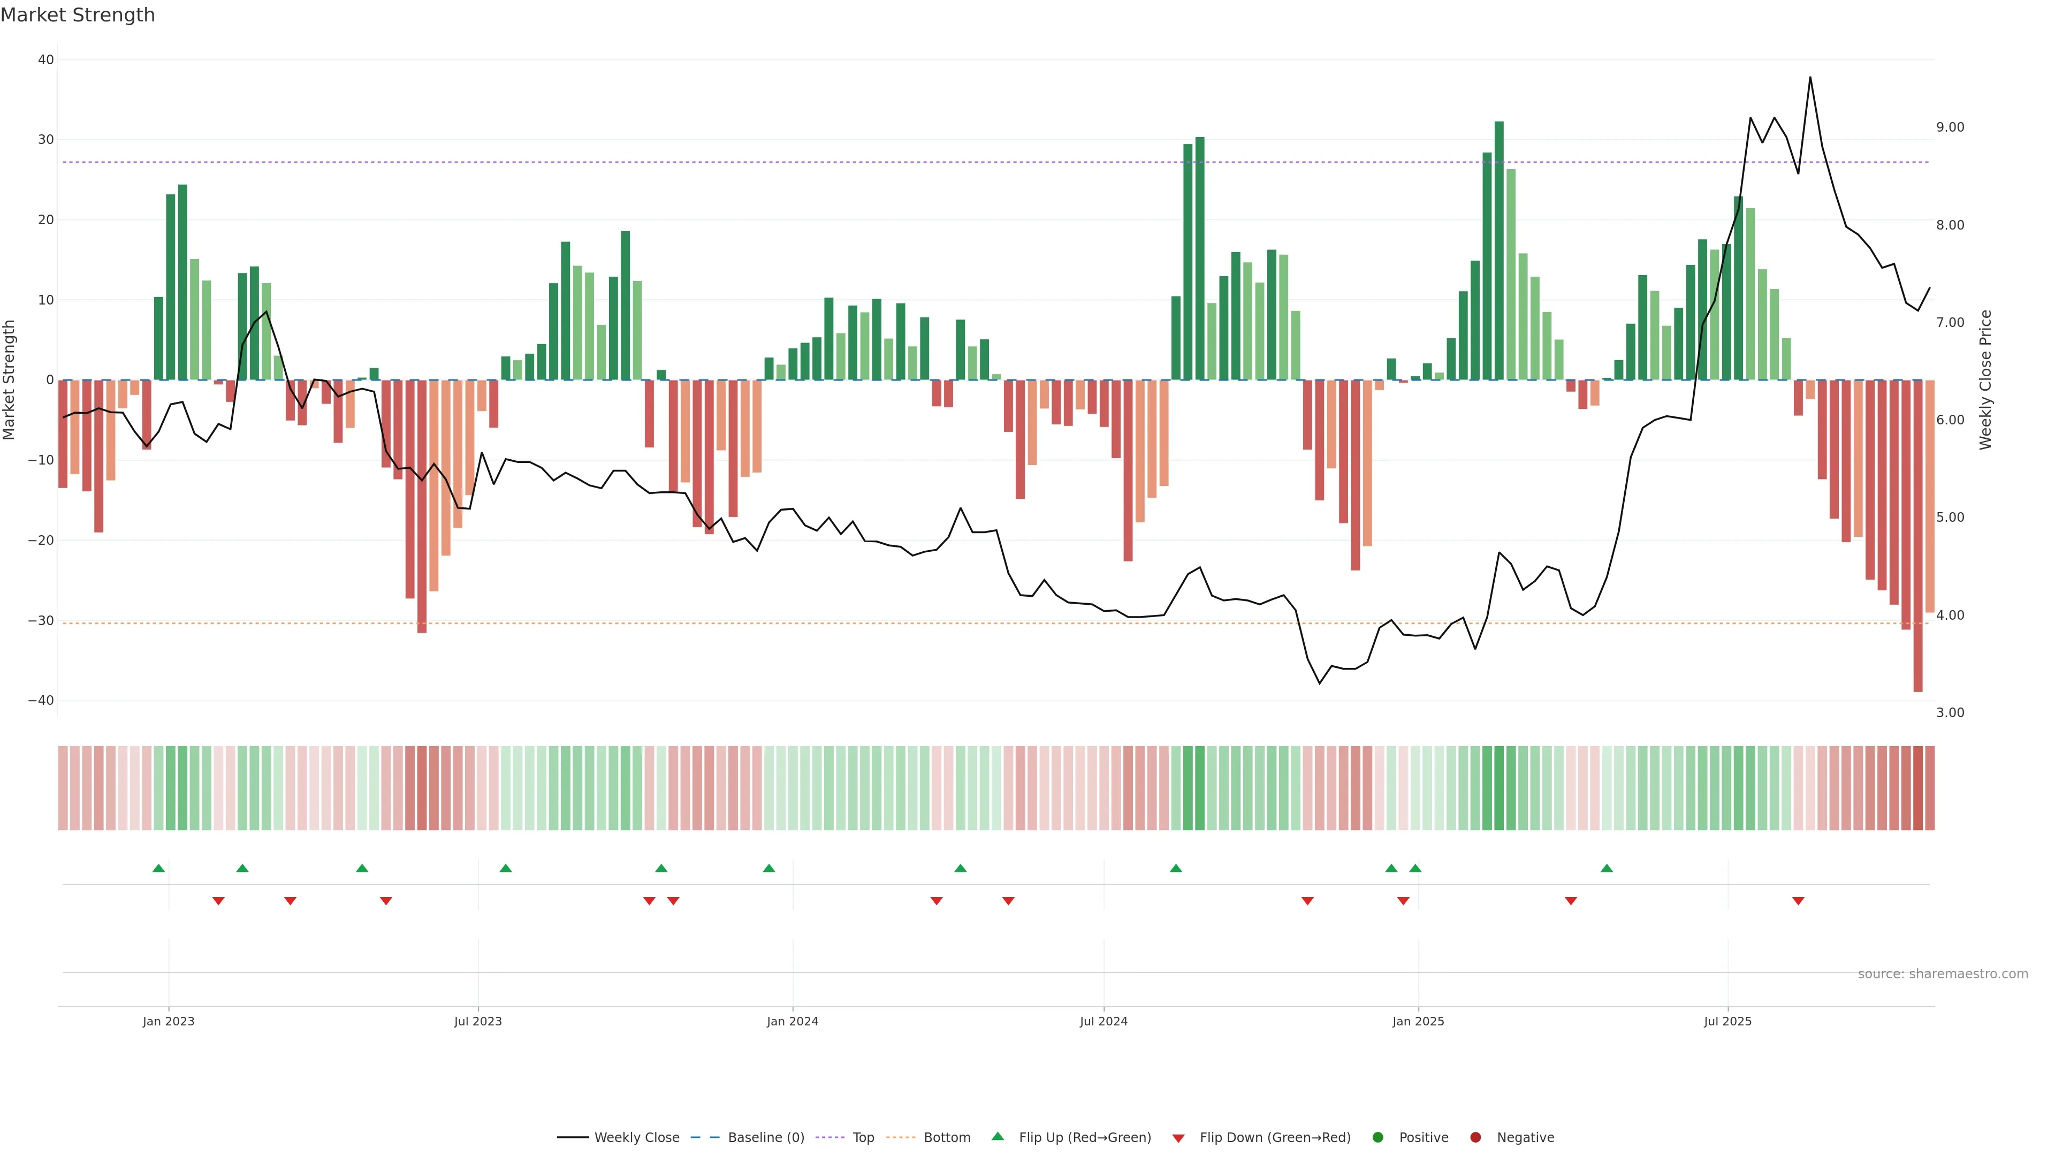
Task: Click the red Negative circle legend icon
Action: pos(1475,1138)
